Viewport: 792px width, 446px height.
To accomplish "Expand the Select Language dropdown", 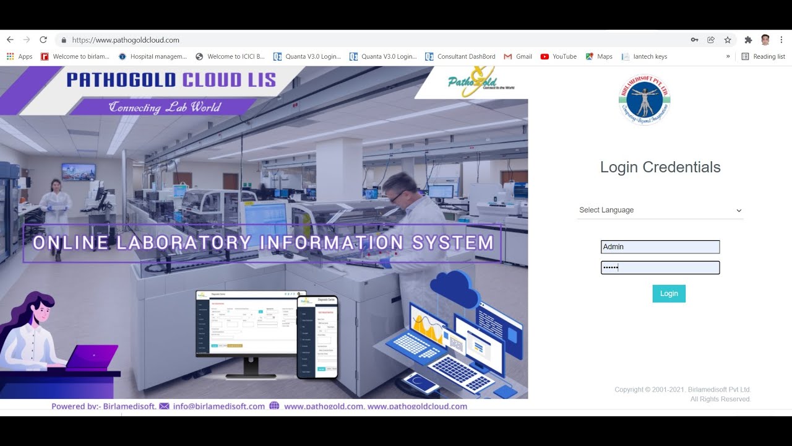I will (x=660, y=210).
